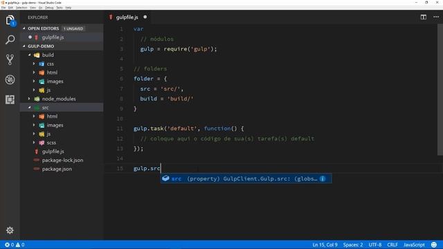Open the Source Control view icon
Image resolution: width=443 pixels, height=249 pixels.
point(10,59)
